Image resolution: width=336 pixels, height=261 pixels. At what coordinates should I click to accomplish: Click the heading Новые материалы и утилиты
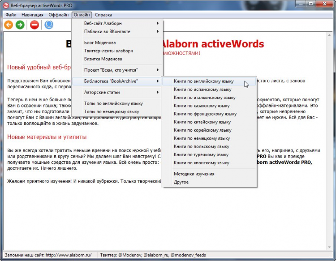[x=47, y=137]
